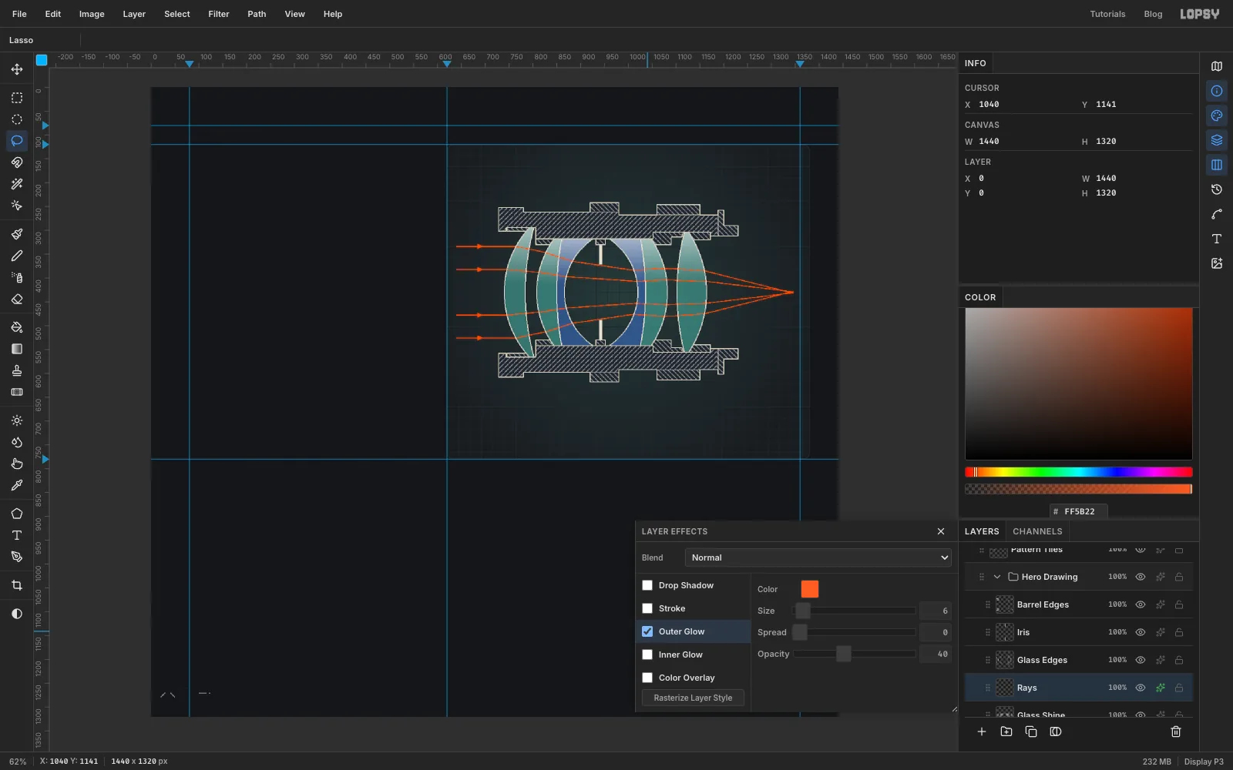Select the Paint Bucket tool
Screen dimensions: 1233x770
[x=17, y=327]
